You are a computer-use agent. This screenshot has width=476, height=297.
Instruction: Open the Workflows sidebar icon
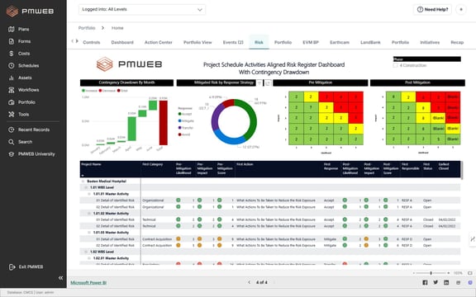pyautogui.click(x=12, y=90)
